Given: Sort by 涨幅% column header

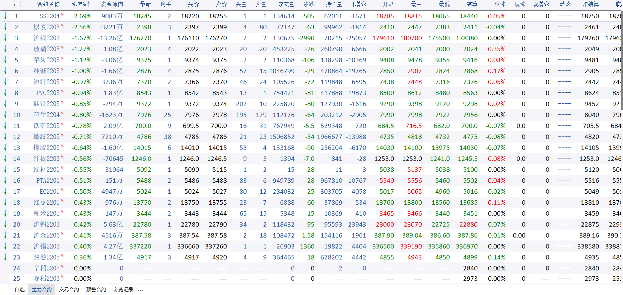Looking at the screenshot, I should click(81, 4).
